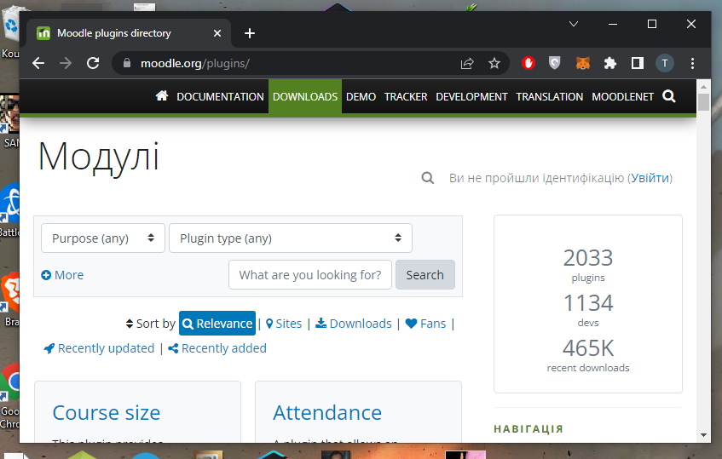Open the DOCUMENTATION menu item
722x459 pixels.
coord(220,96)
